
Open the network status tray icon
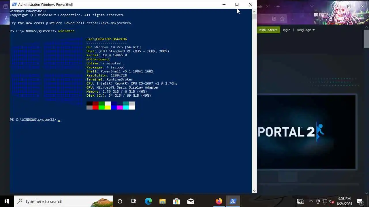pos(325,201)
